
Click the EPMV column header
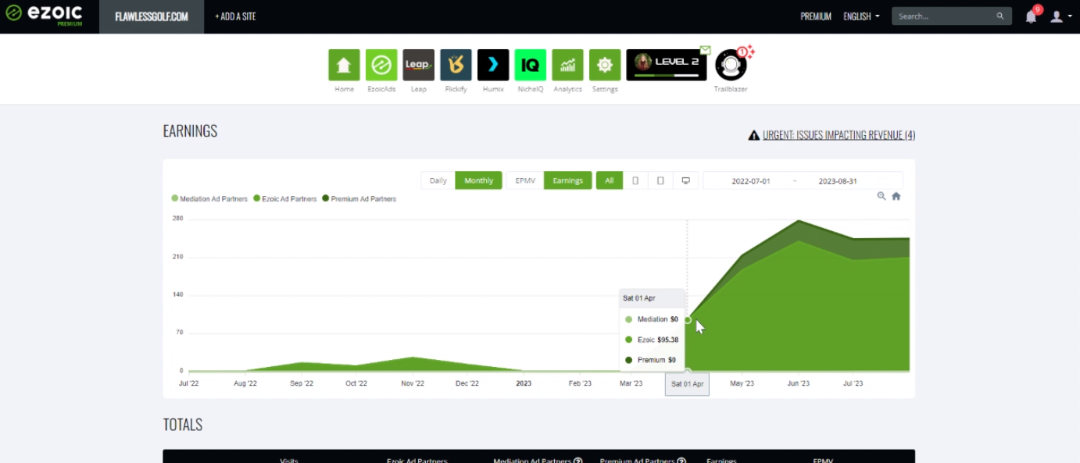823,460
